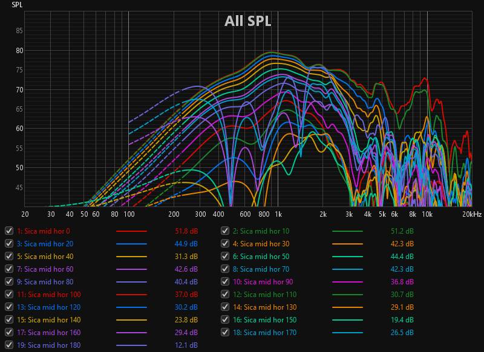The height and width of the screenshot is (352, 484).
Task: Toggle the Sica mid hor 140 checkbox
Action: coord(9,319)
